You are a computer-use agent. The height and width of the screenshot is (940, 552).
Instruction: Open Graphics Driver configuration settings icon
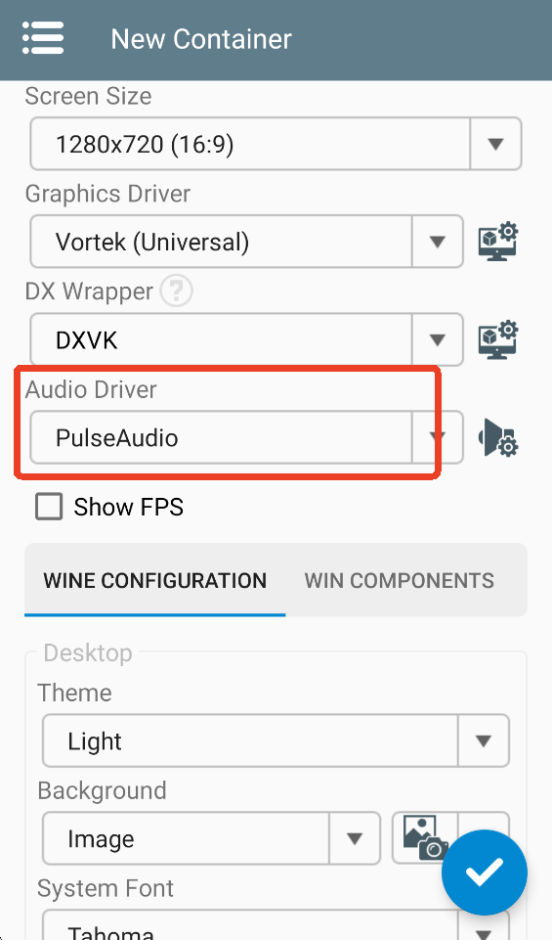pos(498,242)
